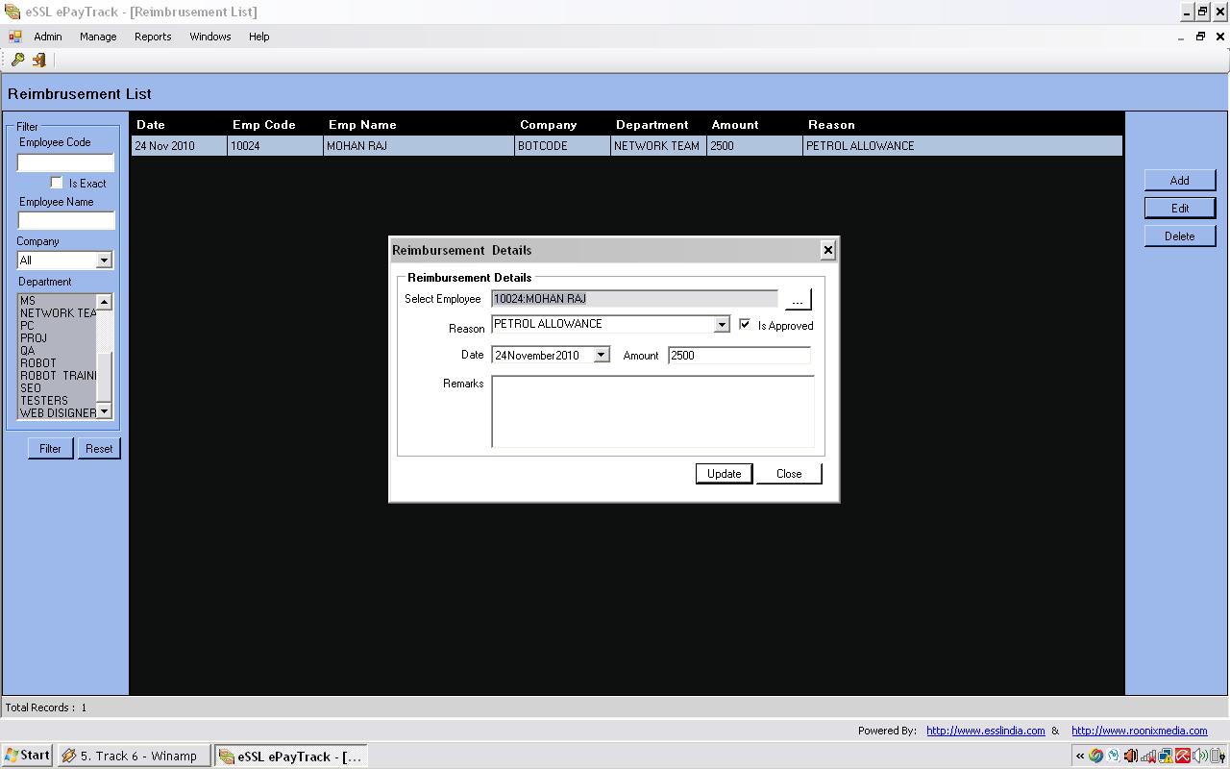The width and height of the screenshot is (1230, 769).
Task: Open the MDI child window system icon
Action: pos(14,37)
